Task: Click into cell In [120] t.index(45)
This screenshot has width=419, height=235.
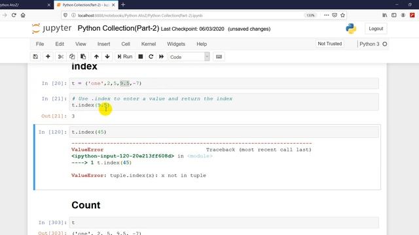Action: click(224, 132)
